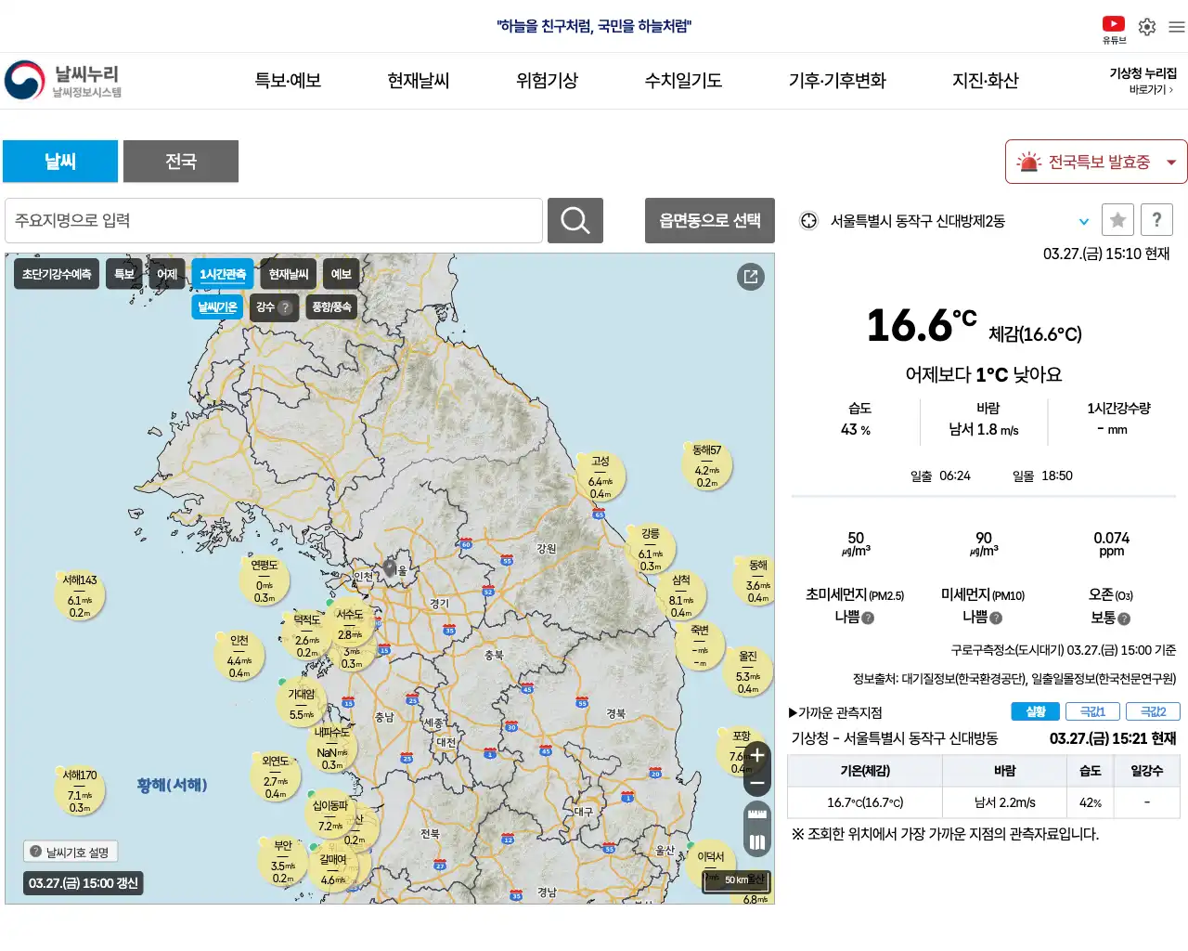The height and width of the screenshot is (951, 1188).
Task: Click the star icon to favorite 신대방제2동
Action: 1117,220
